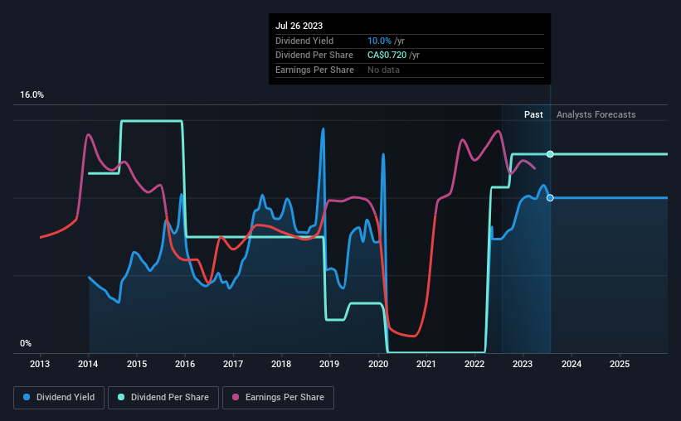Click the 2016 x-axis label
The image size is (681, 421).
coord(185,364)
